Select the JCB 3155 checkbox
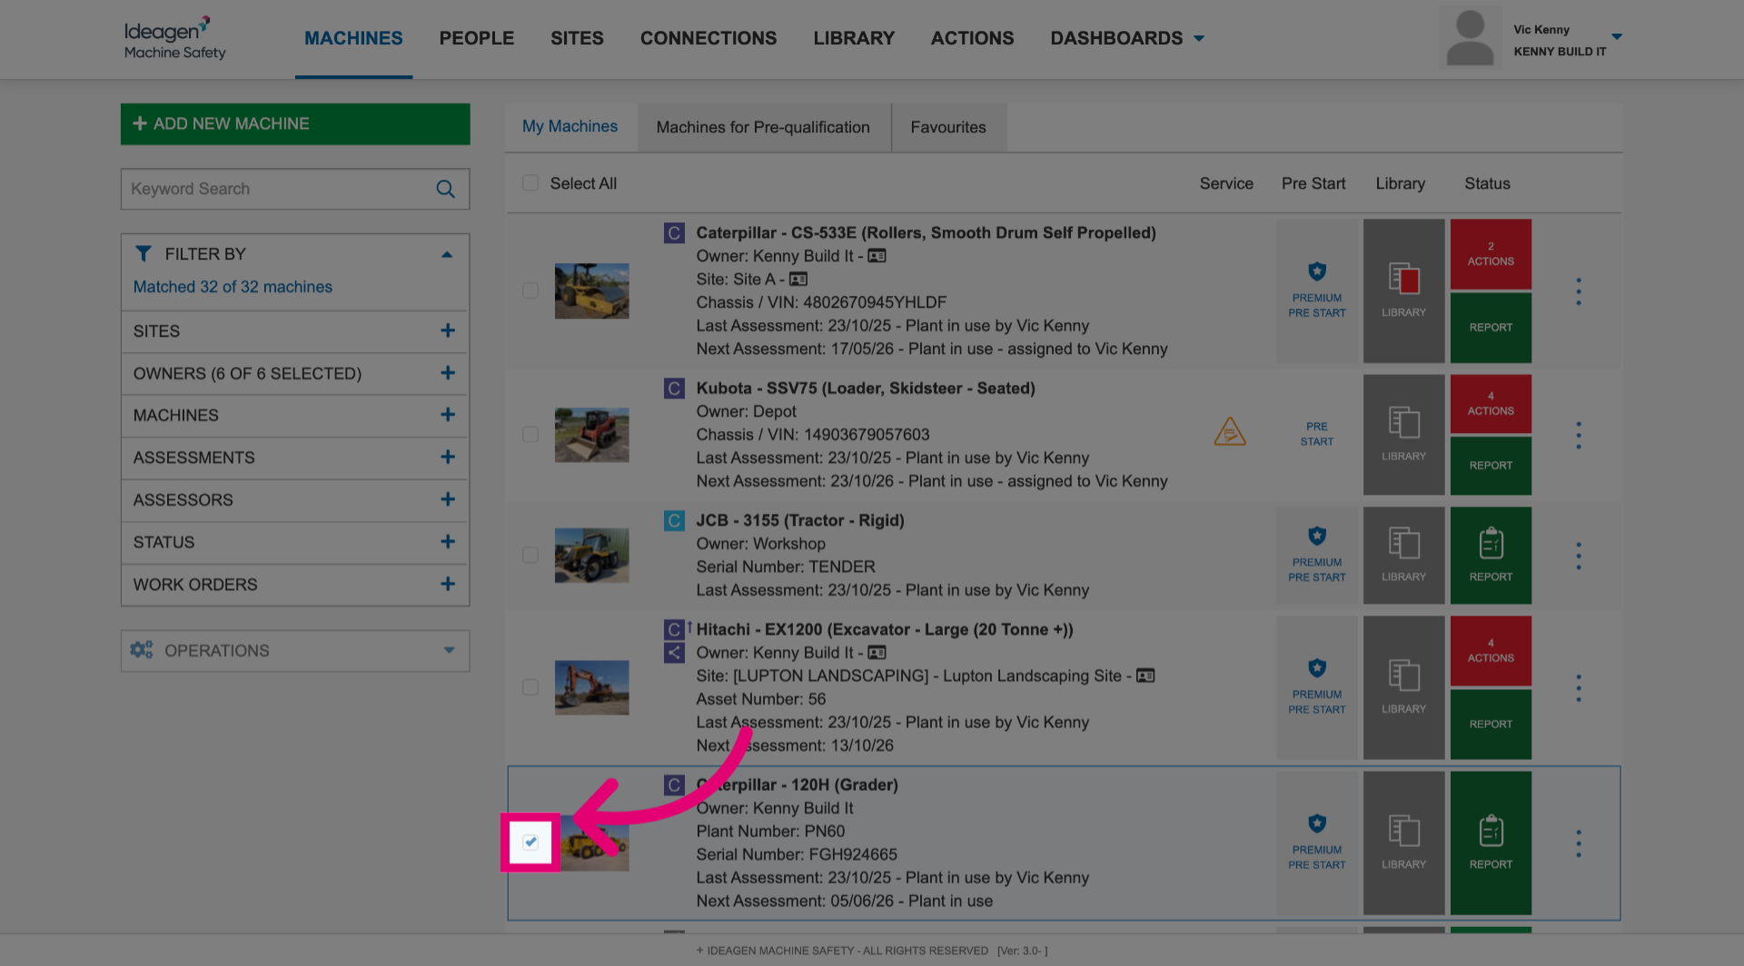 530,555
